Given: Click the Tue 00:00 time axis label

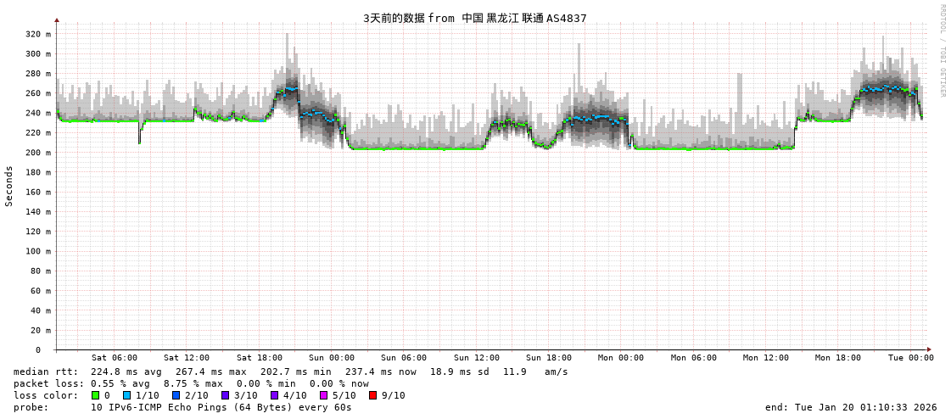Looking at the screenshot, I should pyautogui.click(x=910, y=358).
